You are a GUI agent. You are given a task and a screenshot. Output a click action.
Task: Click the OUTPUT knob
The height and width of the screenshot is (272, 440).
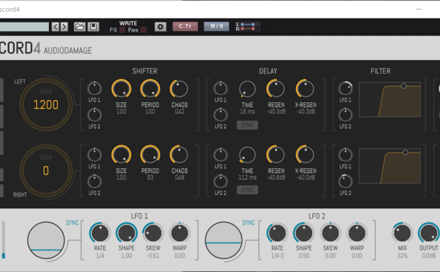point(429,233)
